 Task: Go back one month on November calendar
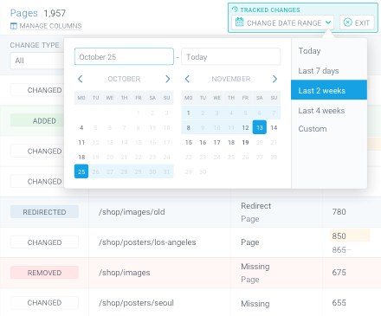(x=187, y=79)
